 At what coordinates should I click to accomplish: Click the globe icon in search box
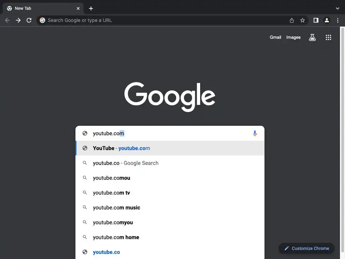tap(85, 133)
